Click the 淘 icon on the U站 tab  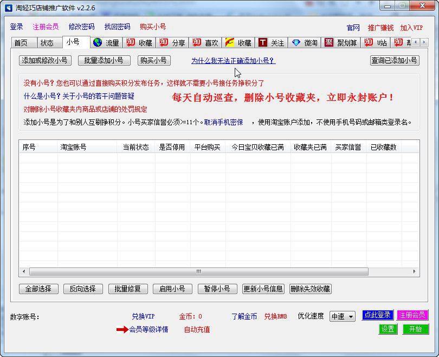coord(369,42)
